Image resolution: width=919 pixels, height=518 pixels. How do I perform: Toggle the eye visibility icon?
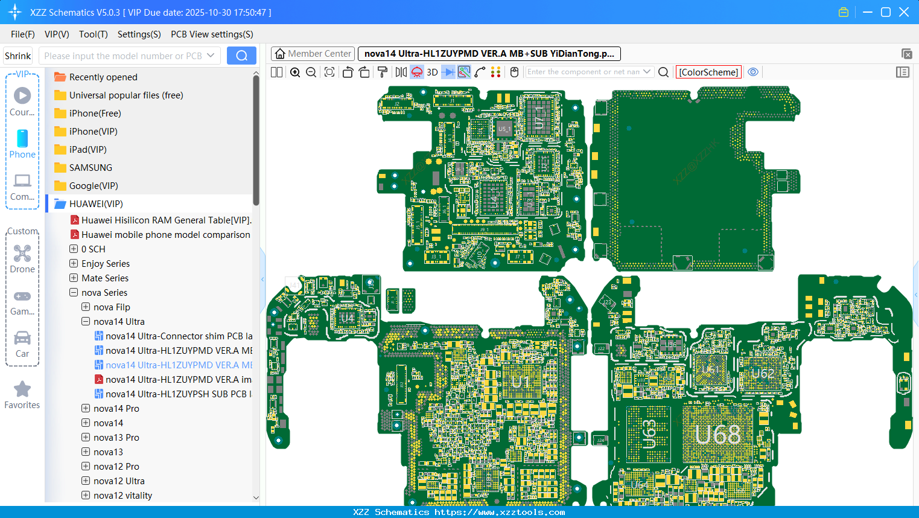point(753,72)
